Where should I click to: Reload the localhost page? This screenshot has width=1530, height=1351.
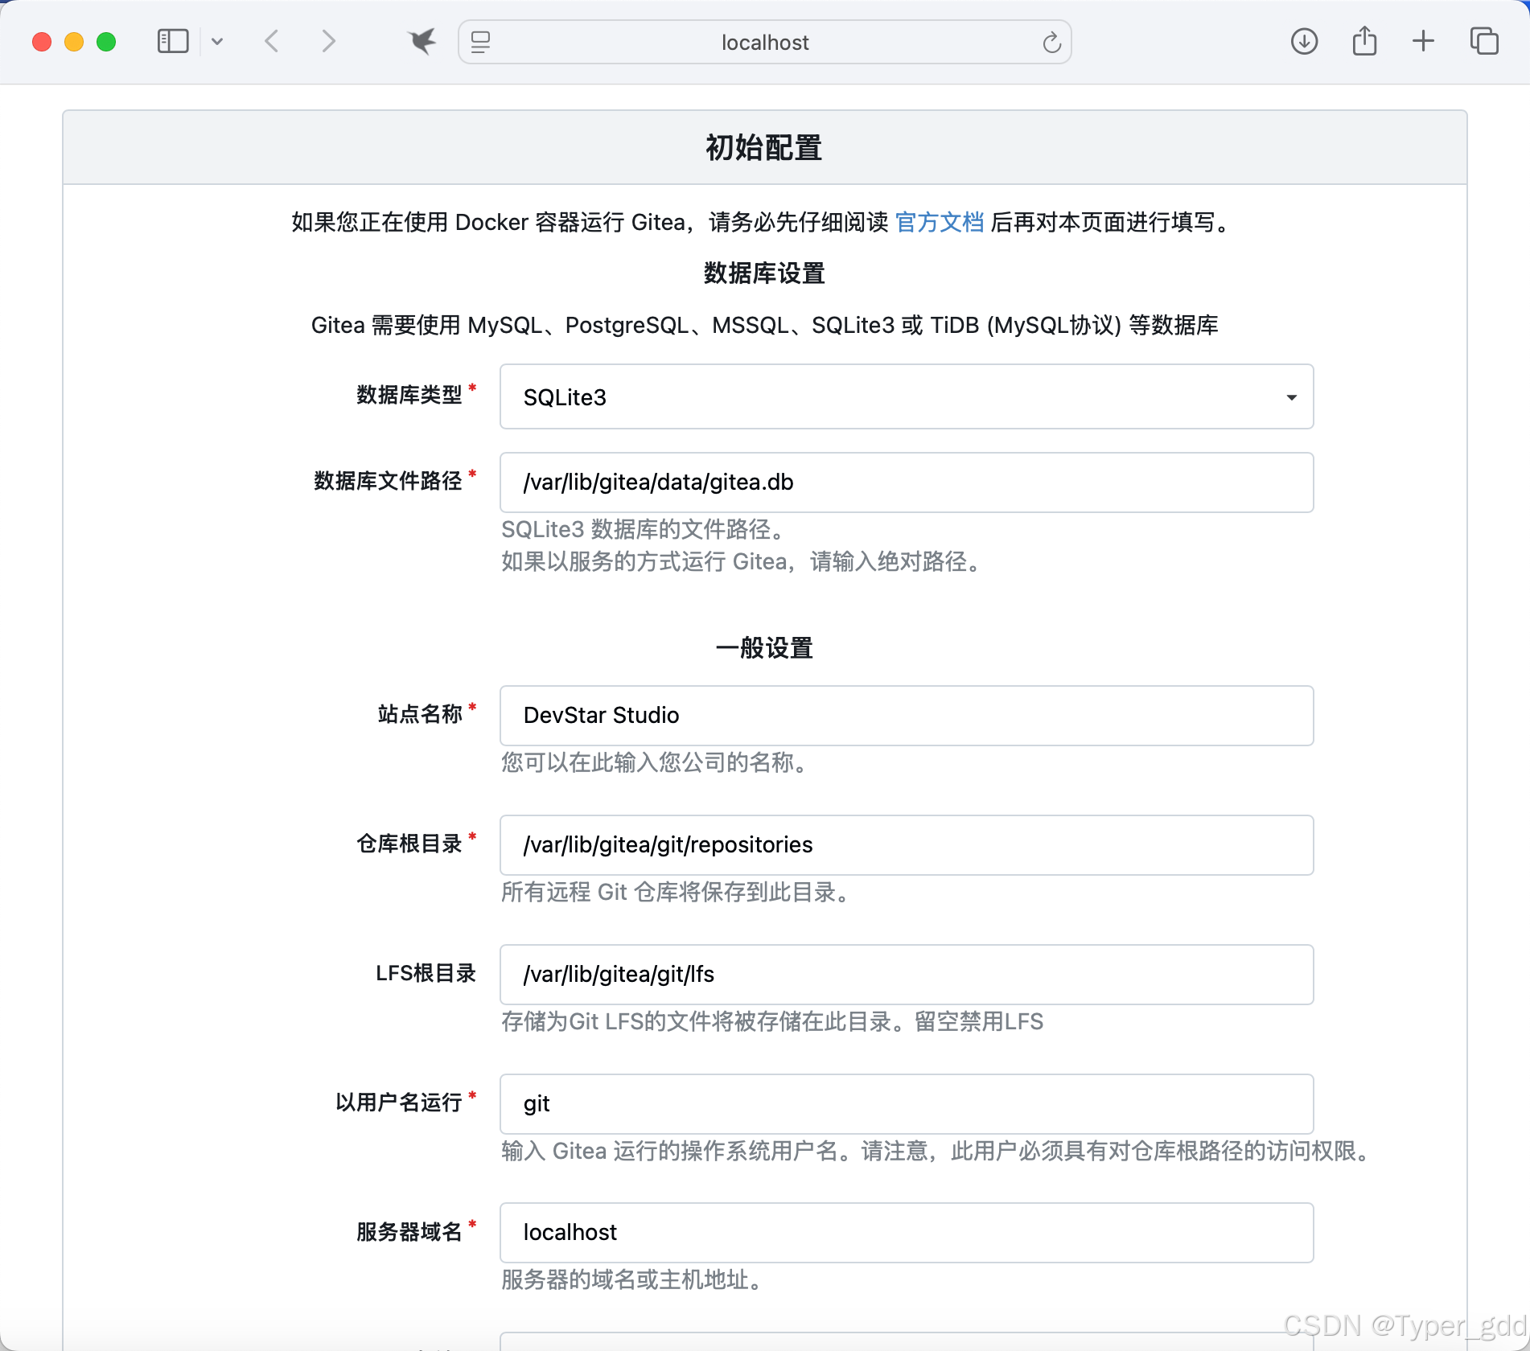pyautogui.click(x=1051, y=42)
